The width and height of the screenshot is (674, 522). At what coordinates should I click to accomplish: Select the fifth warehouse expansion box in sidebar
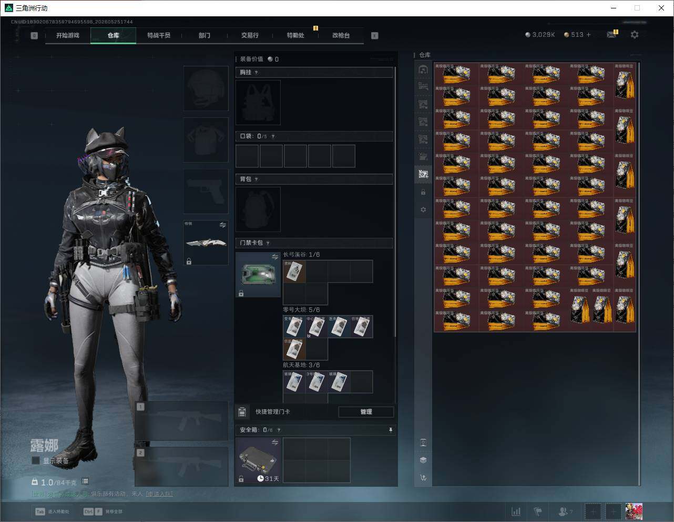point(423,157)
